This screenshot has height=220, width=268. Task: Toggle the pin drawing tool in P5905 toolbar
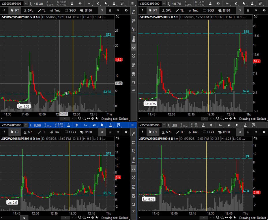(x=4, y=10)
